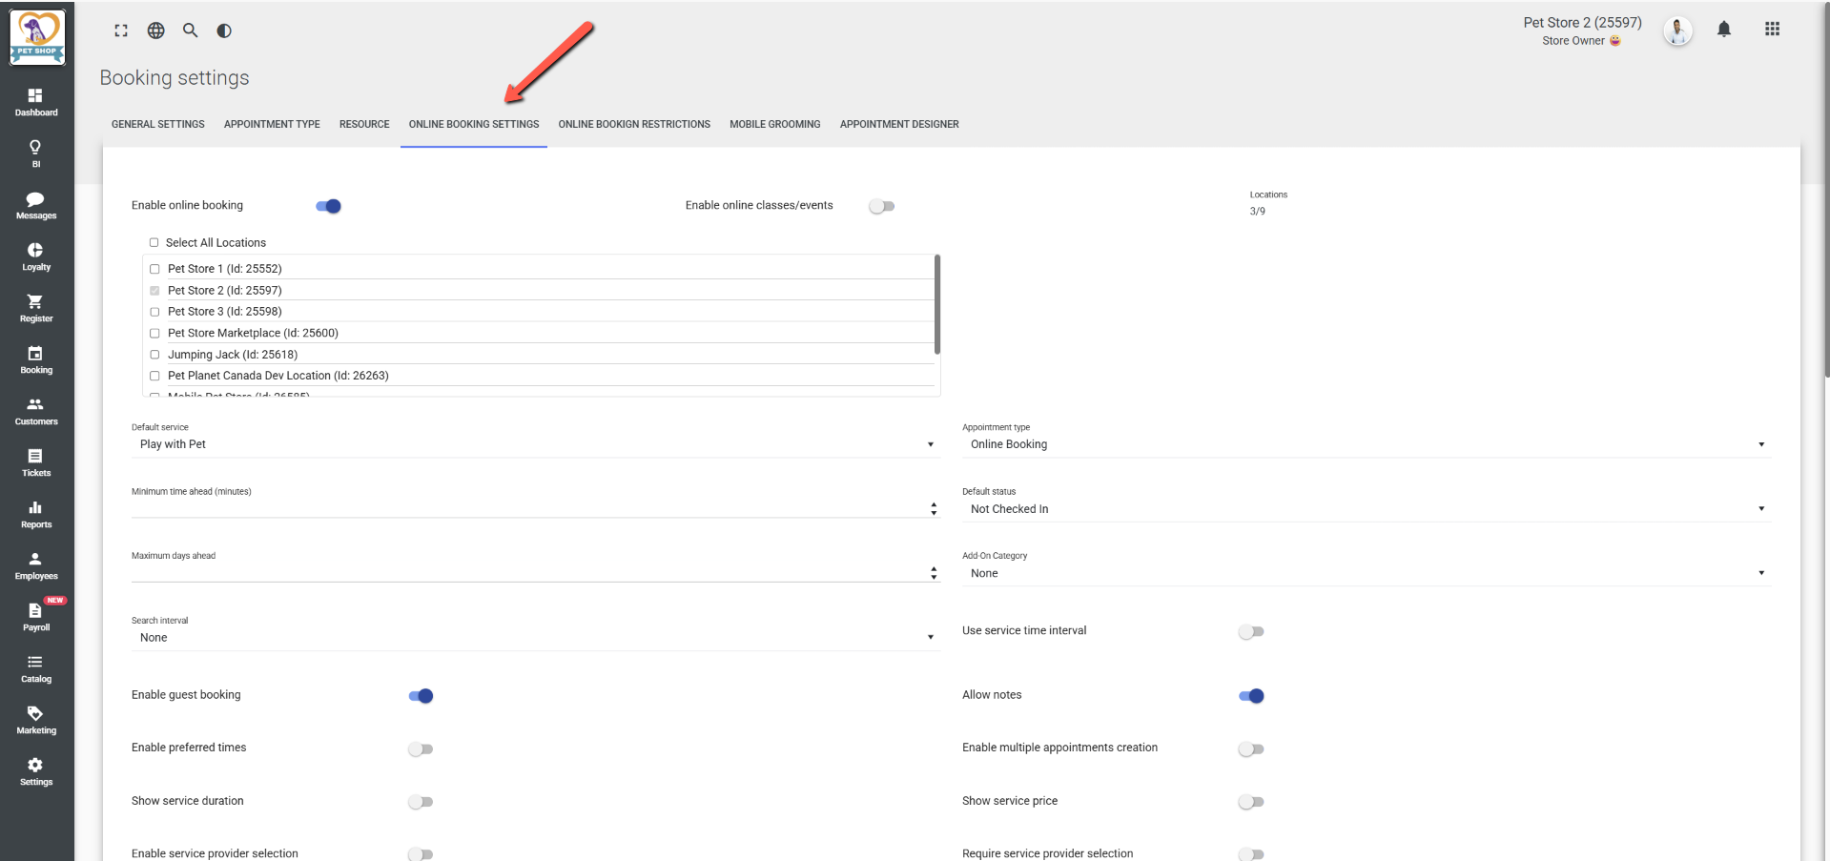The image size is (1830, 861).
Task: Tick the Pet Store Marketplace checkbox
Action: tap(154, 334)
